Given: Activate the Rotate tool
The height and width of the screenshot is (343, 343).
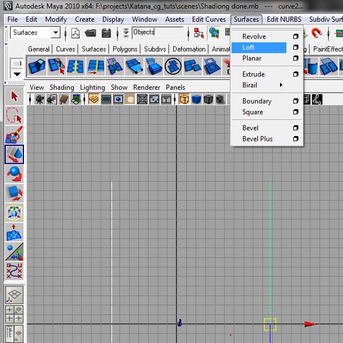Looking at the screenshot, I should [x=14, y=174].
